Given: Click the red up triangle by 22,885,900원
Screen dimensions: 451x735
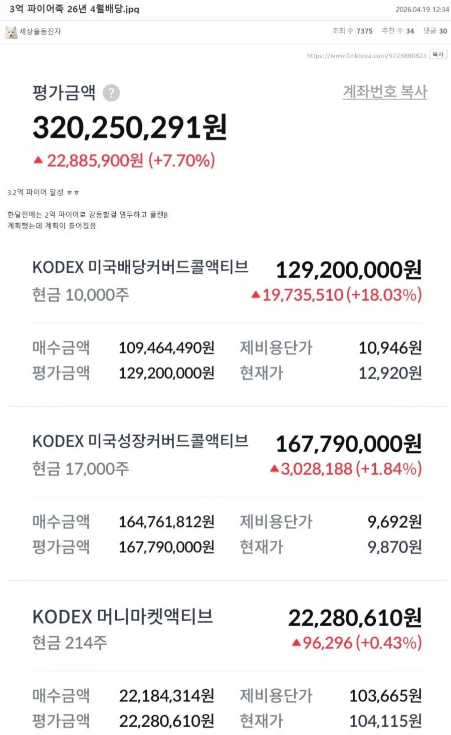Looking at the screenshot, I should (38, 160).
